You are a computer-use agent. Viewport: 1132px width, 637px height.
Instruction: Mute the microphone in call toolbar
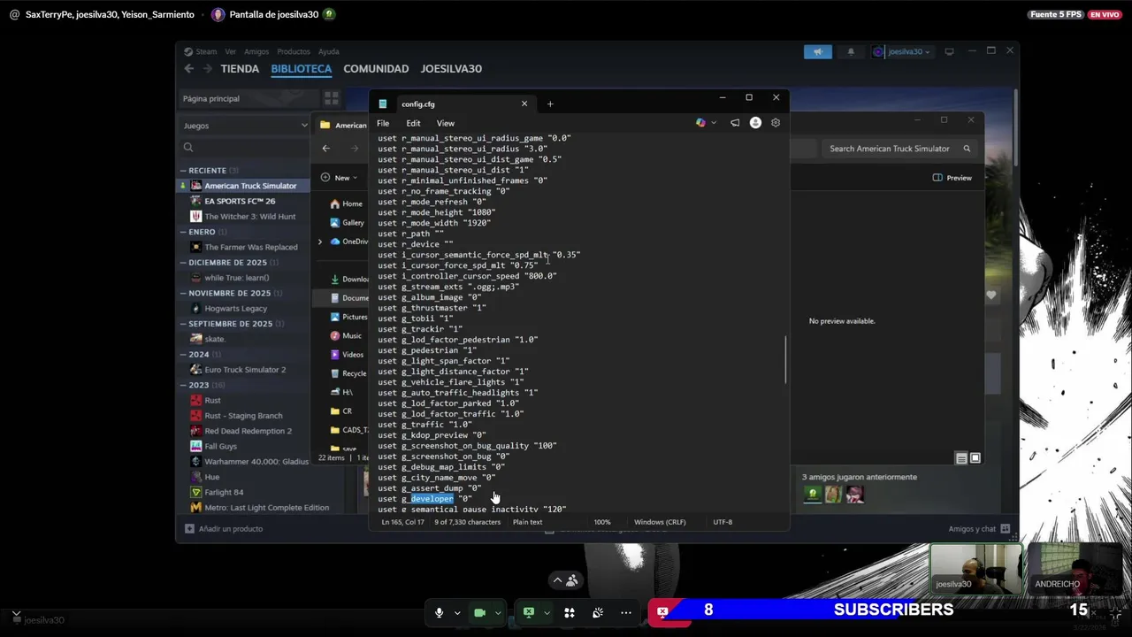(x=439, y=612)
